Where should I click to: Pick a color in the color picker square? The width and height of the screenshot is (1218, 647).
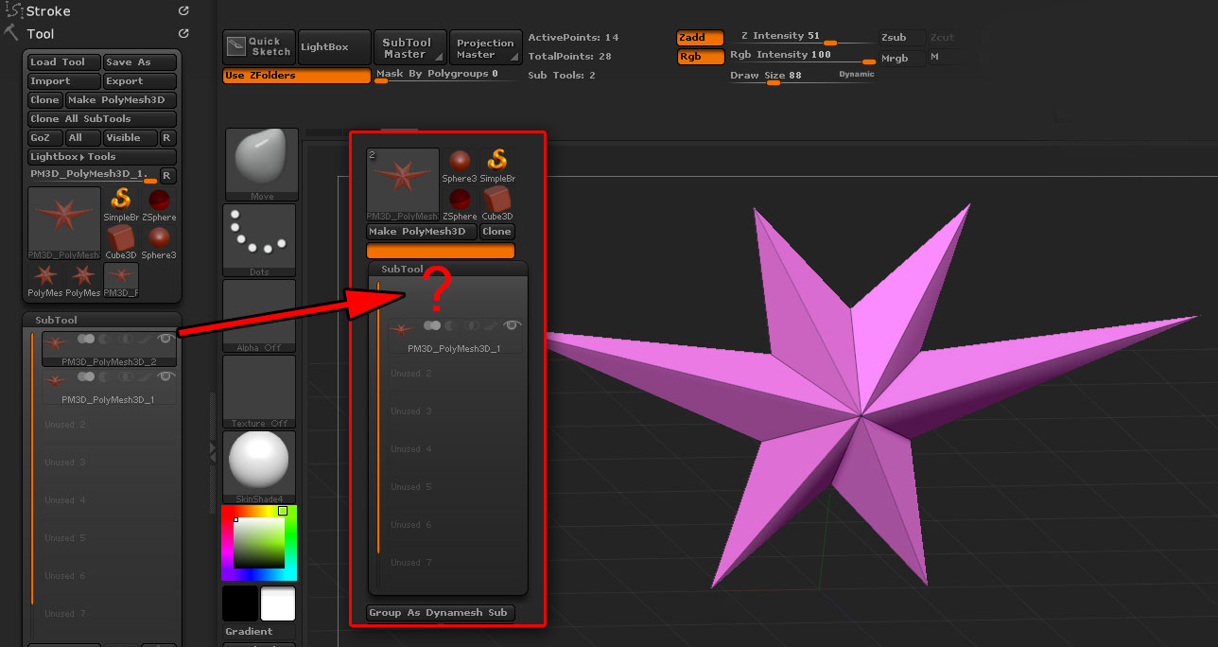tap(259, 543)
